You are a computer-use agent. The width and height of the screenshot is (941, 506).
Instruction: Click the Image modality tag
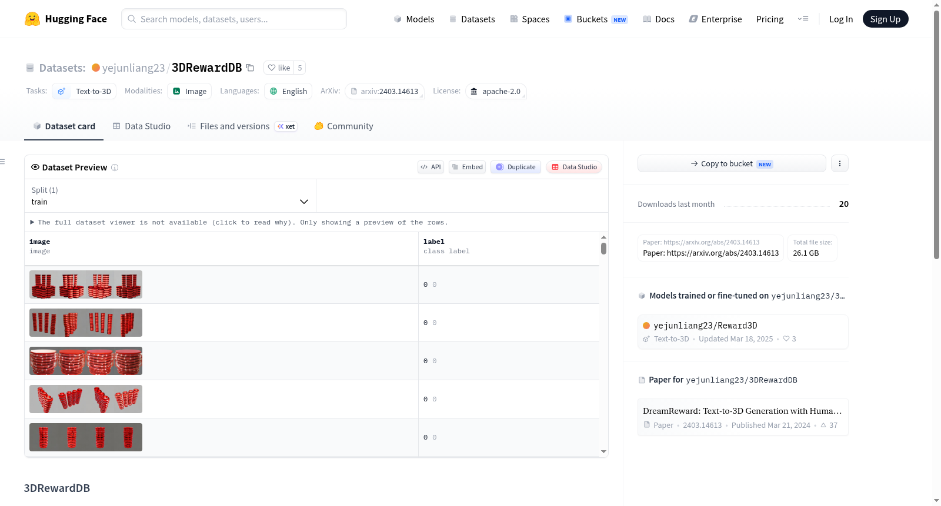point(190,91)
